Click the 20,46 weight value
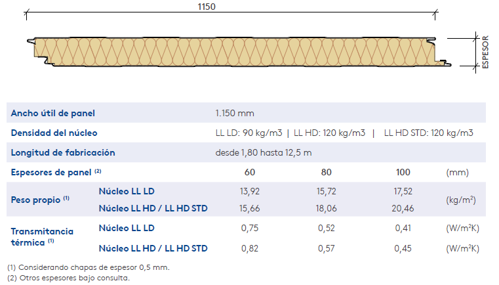Viewport: 499px width, 285px height. click(403, 209)
